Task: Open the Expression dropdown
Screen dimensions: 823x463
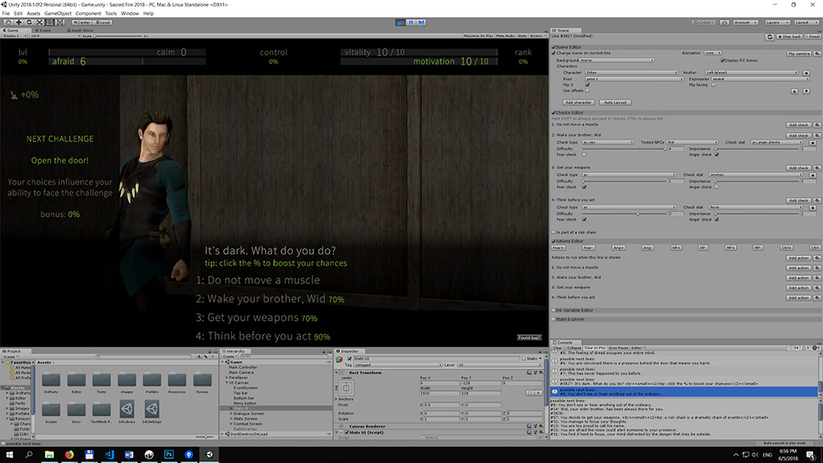Action: 760,79
